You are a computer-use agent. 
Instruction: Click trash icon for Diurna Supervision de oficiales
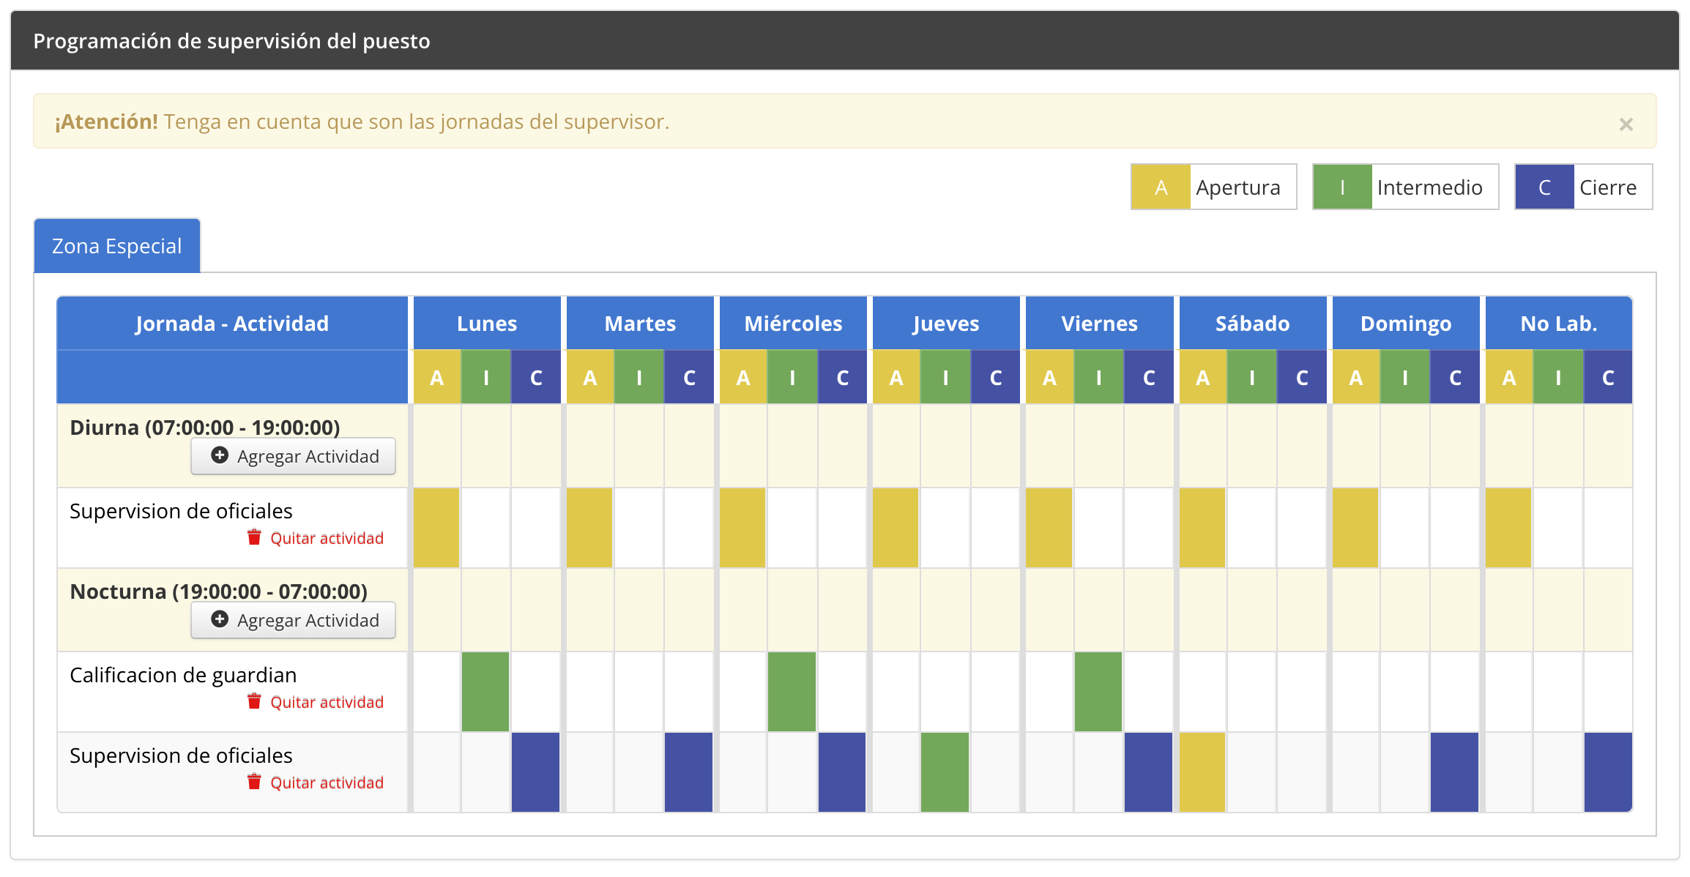[x=254, y=537]
